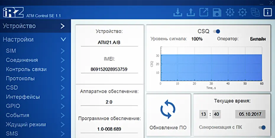Click the Текущее время heading
Viewport: 275px width, 138px height.
click(232, 101)
